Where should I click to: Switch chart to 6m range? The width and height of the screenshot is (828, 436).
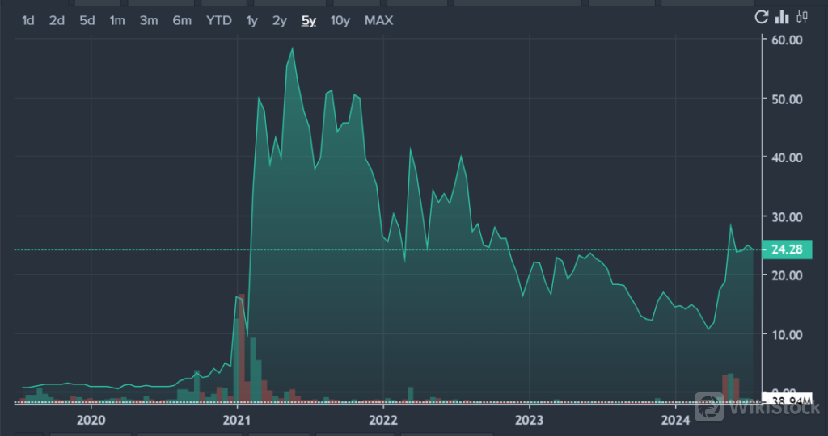pos(182,20)
